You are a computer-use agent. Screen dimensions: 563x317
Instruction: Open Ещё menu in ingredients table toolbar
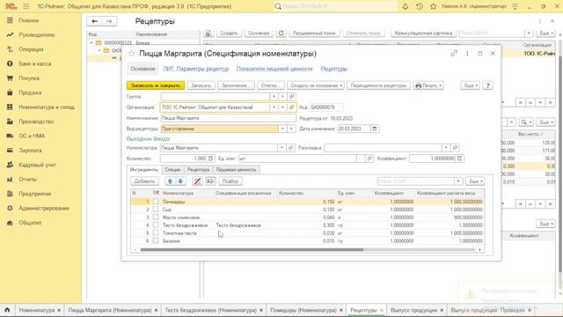pyautogui.click(x=475, y=181)
